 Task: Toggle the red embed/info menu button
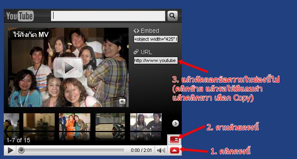(x=174, y=140)
